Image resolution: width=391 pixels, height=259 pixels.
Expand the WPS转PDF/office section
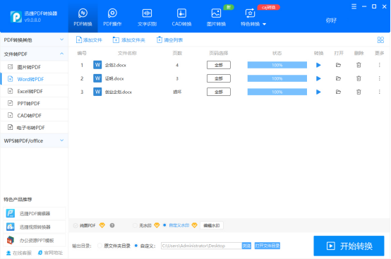coord(34,141)
